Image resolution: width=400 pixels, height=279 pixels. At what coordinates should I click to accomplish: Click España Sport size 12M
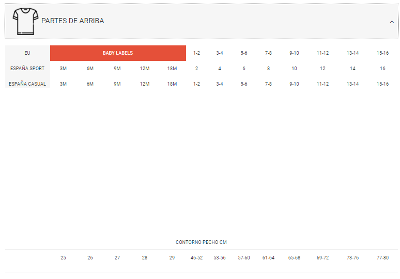pyautogui.click(x=145, y=69)
